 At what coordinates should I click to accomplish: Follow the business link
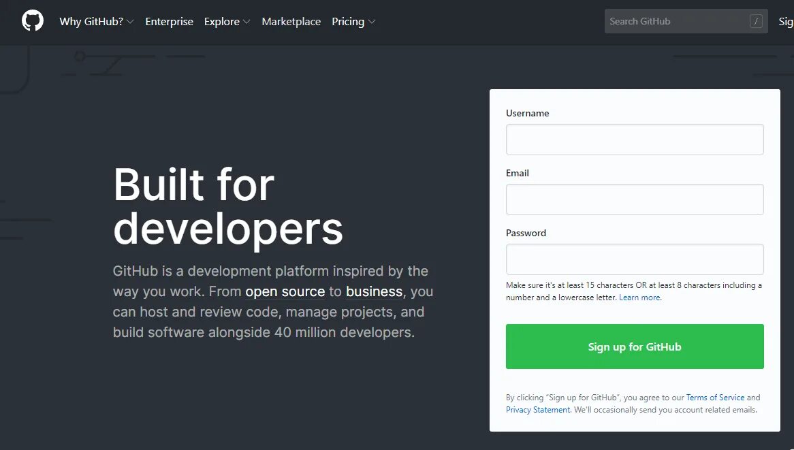375,291
